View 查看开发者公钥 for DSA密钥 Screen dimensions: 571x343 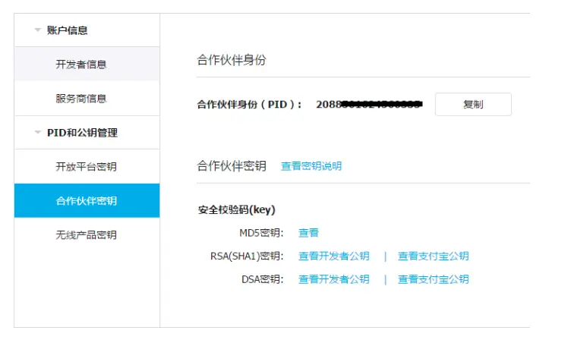pos(333,279)
